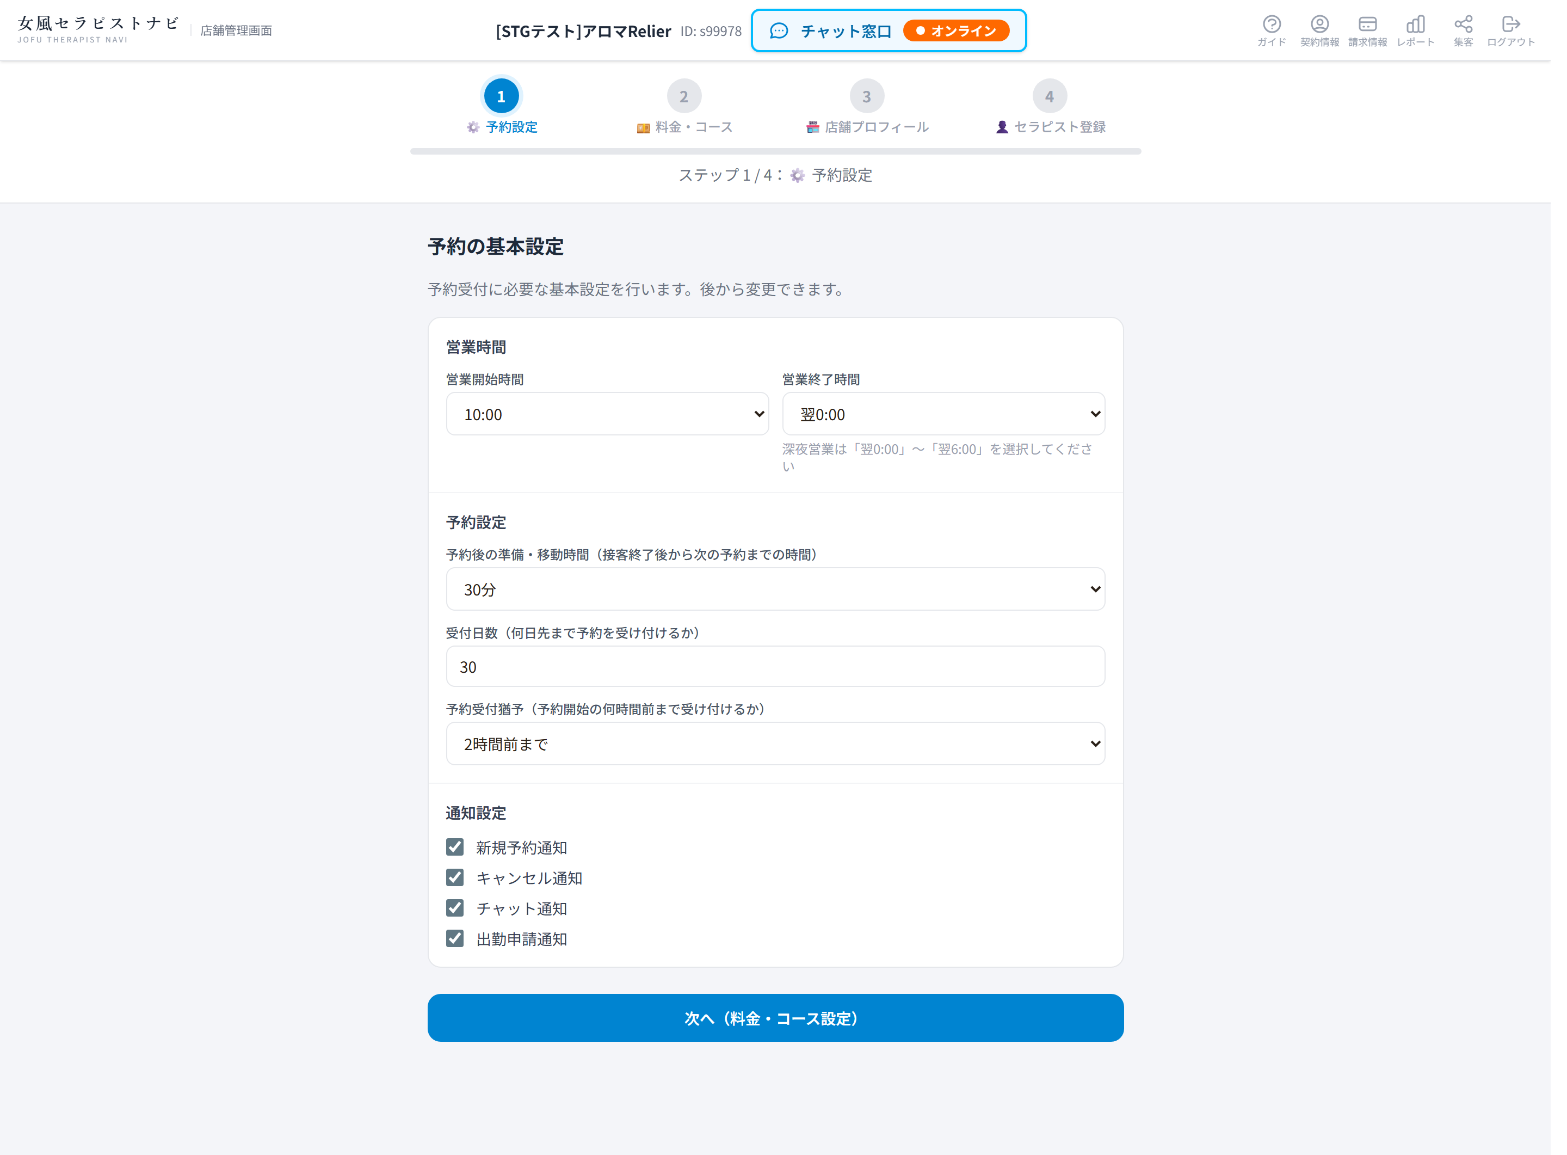This screenshot has height=1155, width=1567.
Task: Click the step 1 circle
Action: (x=501, y=96)
